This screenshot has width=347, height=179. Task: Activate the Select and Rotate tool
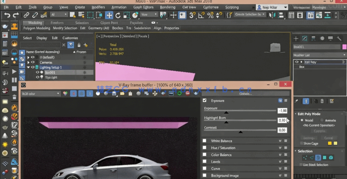point(118,15)
